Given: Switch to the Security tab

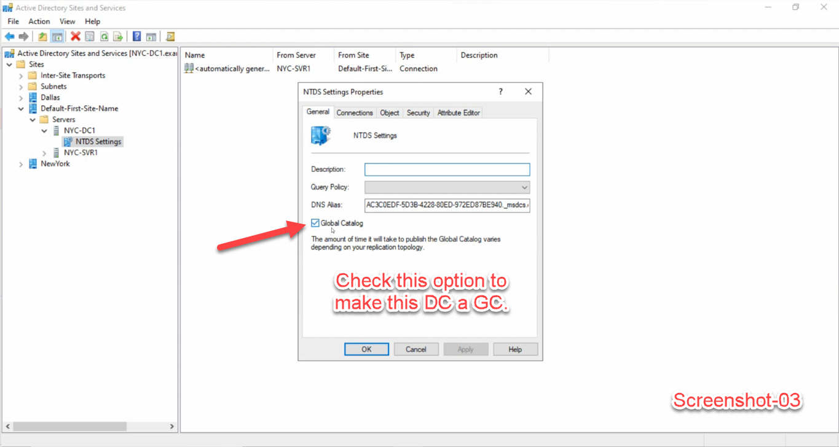Looking at the screenshot, I should coord(419,113).
